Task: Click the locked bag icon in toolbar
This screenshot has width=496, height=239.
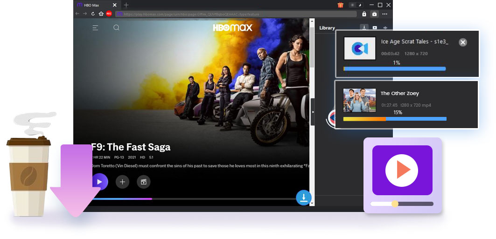Action: click(375, 14)
